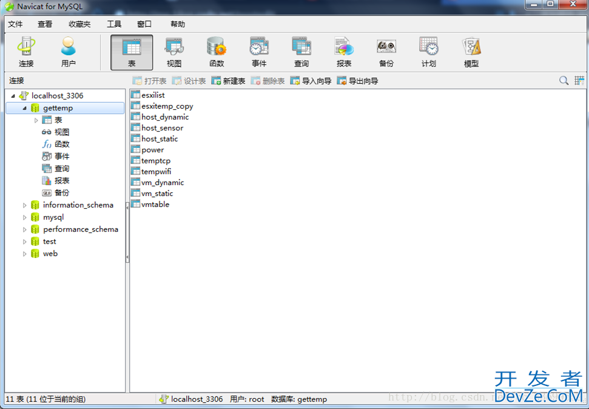589x409 pixels.
Task: Open the 连接 (Connection) toolbar icon
Action: pyautogui.click(x=26, y=52)
